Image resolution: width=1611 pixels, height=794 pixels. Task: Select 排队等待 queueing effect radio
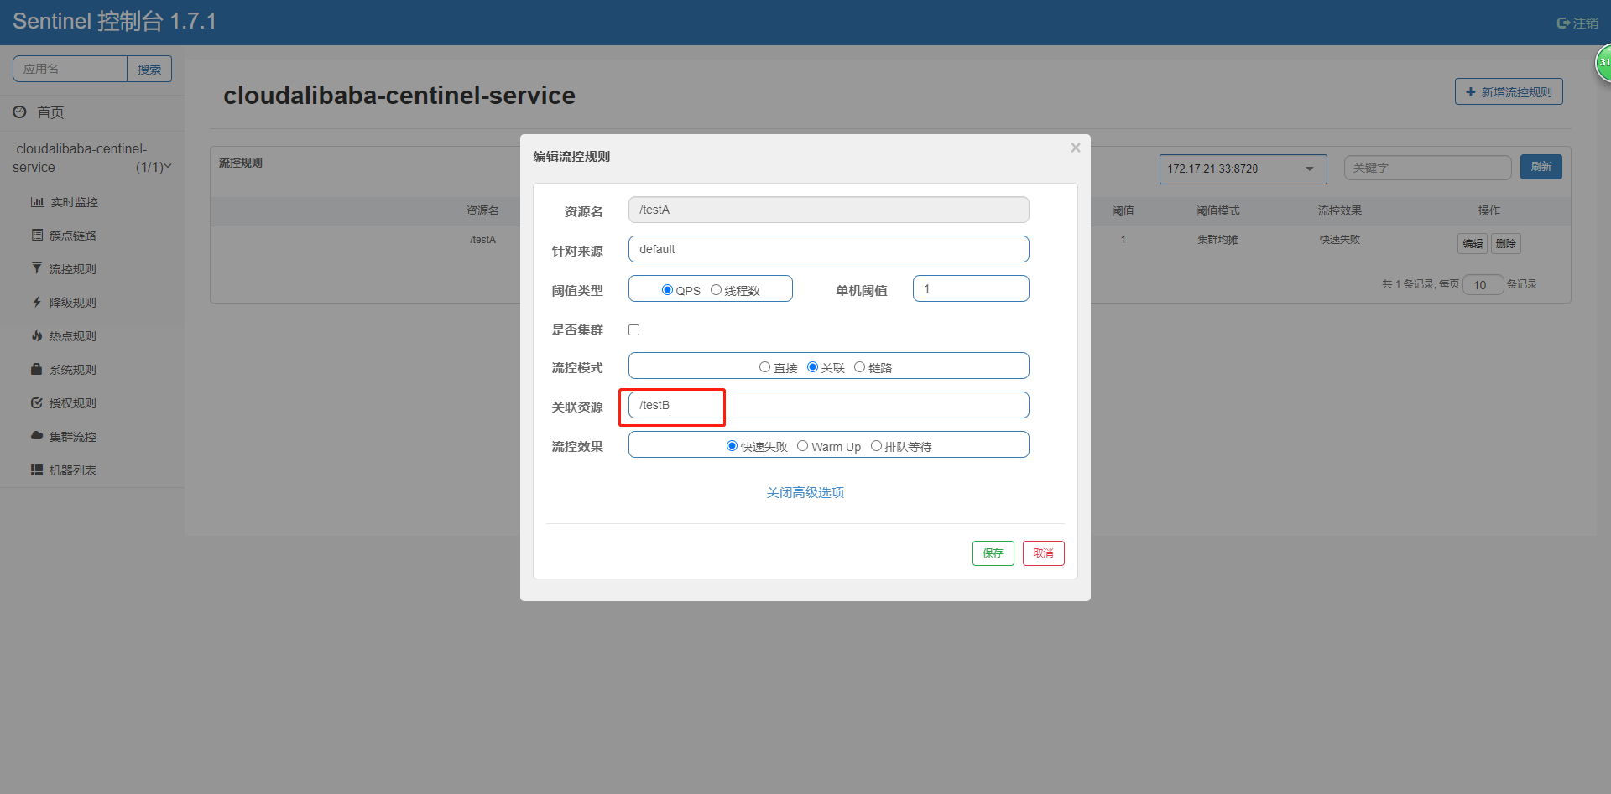876,446
